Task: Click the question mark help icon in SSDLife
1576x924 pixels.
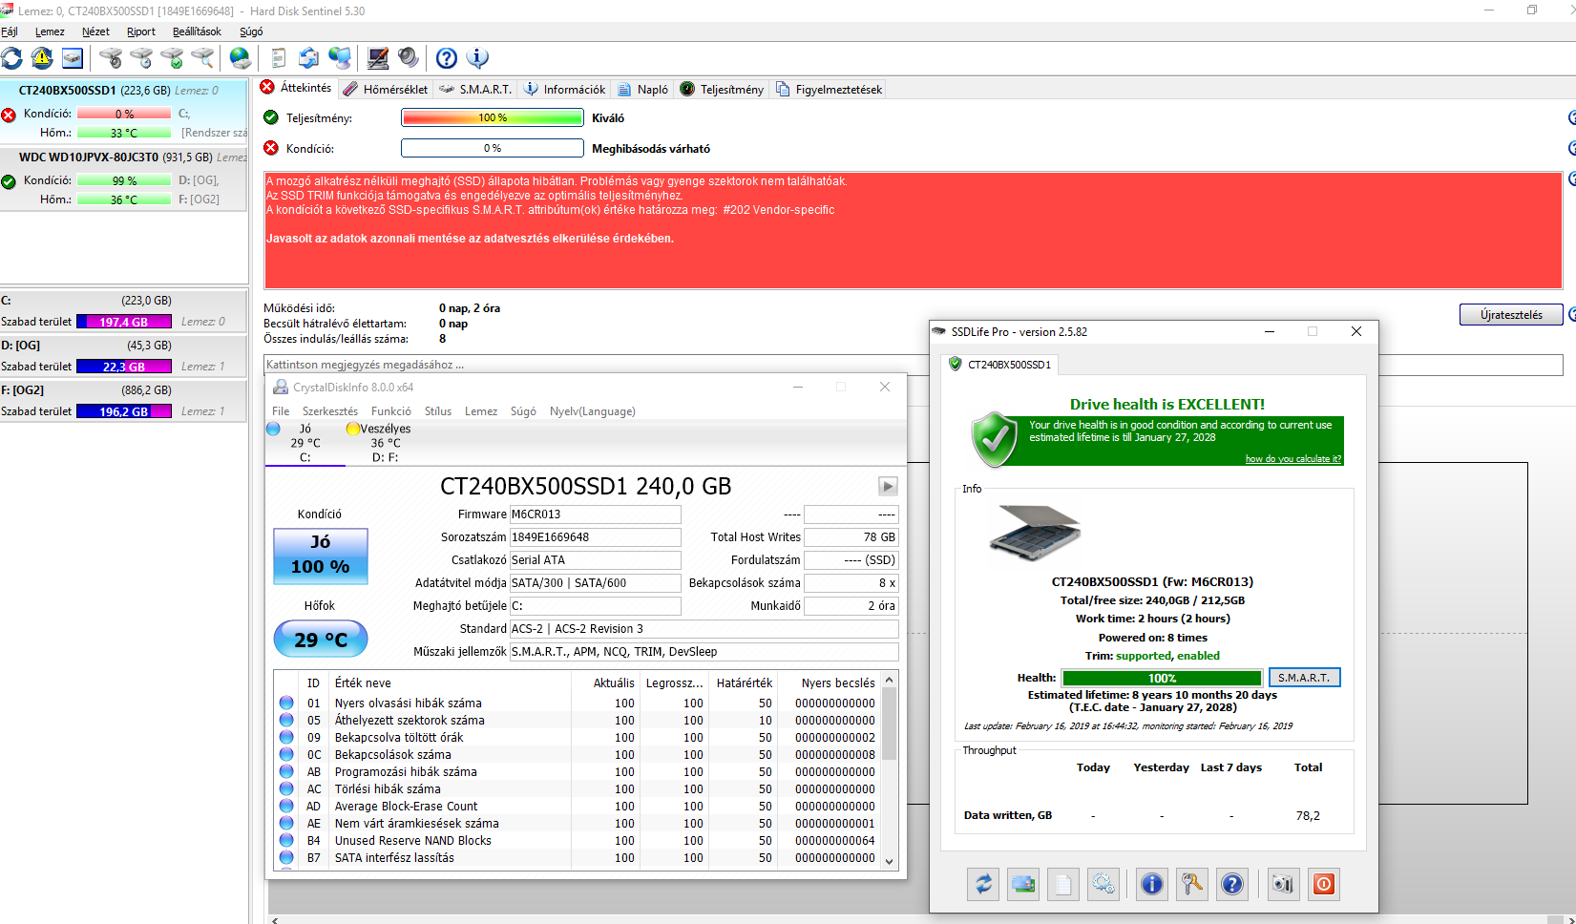Action: coord(1232,884)
